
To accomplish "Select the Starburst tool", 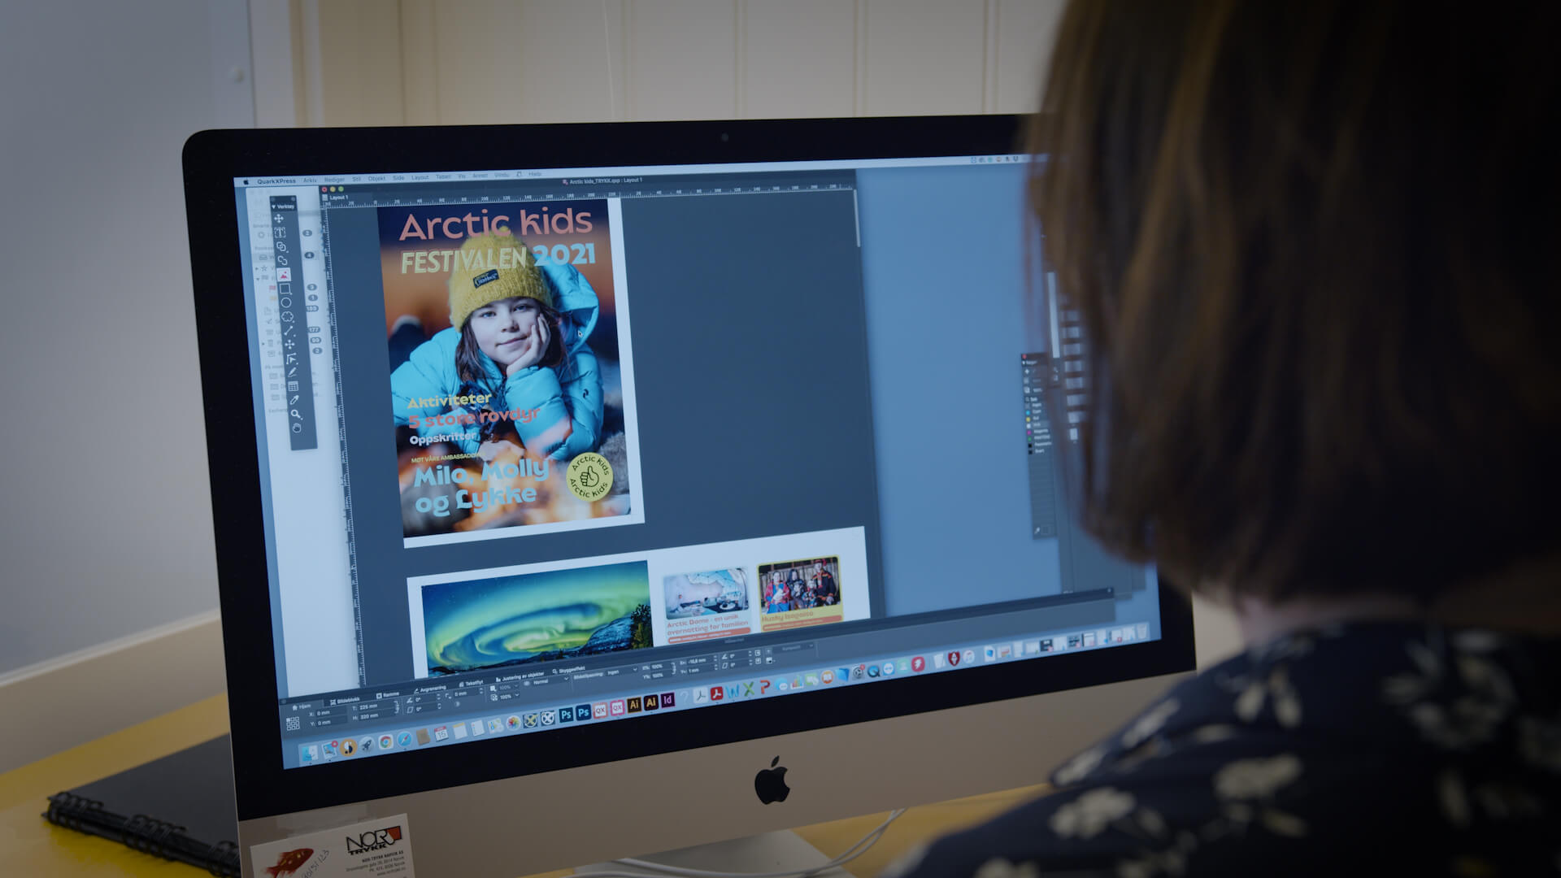I will (287, 316).
